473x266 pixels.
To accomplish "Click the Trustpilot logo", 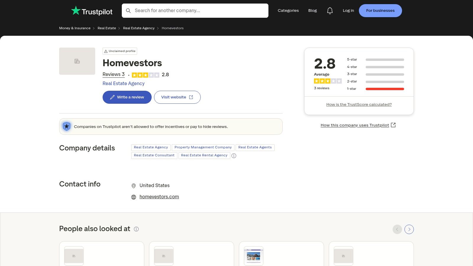I will pos(92,11).
